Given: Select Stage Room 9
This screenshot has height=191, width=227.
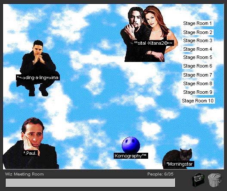Looking at the screenshot, I should pyautogui.click(x=198, y=92).
